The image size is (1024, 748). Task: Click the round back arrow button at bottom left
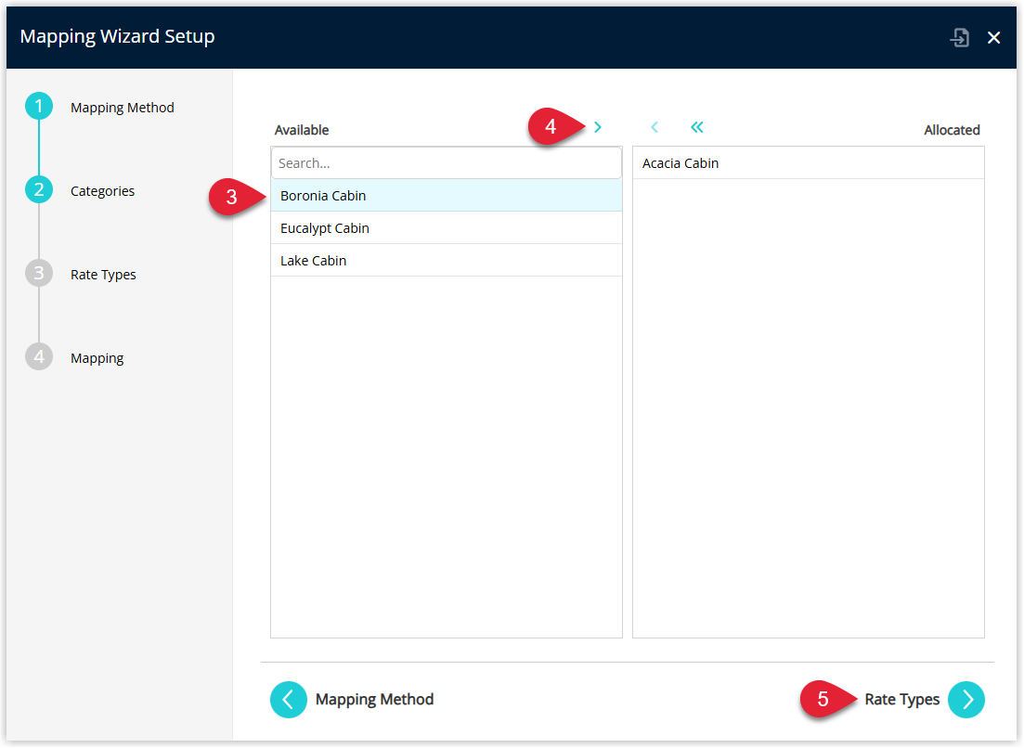(289, 700)
